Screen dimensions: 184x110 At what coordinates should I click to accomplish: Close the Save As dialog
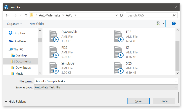(x=175, y=7)
